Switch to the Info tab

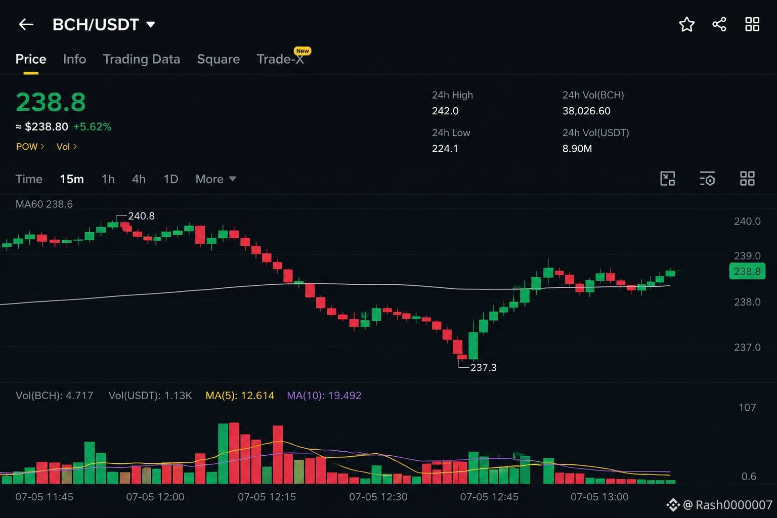(x=74, y=59)
